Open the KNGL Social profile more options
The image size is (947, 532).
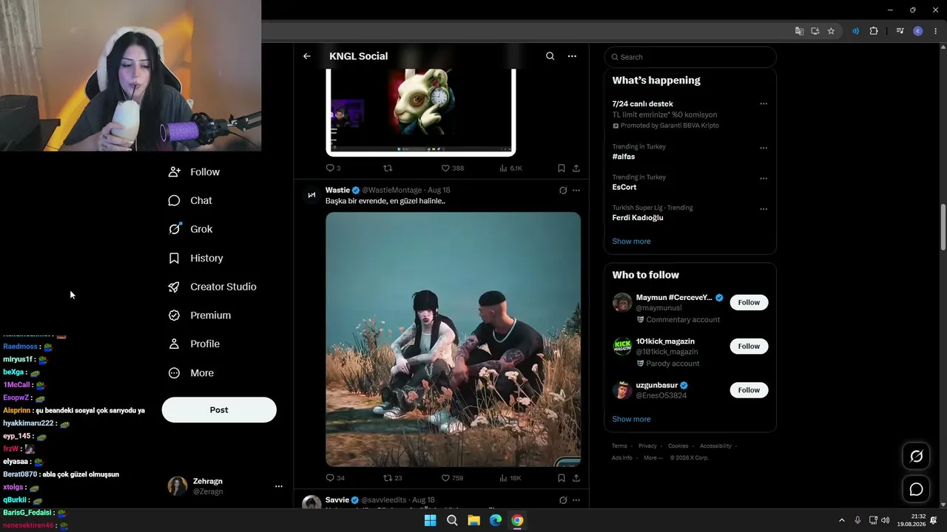click(x=572, y=56)
